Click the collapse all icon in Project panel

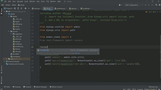21,8
